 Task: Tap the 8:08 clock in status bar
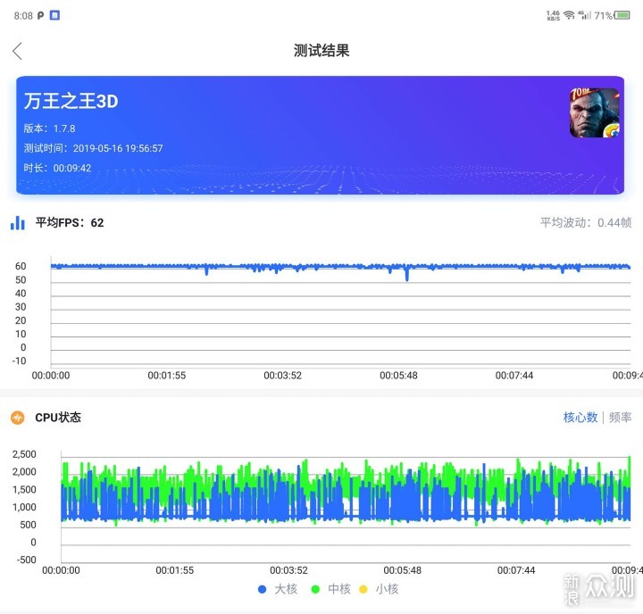pos(23,15)
